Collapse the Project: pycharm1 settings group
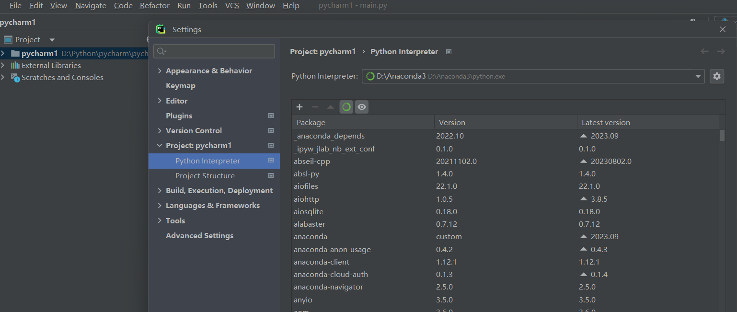The image size is (737, 312). click(x=160, y=145)
